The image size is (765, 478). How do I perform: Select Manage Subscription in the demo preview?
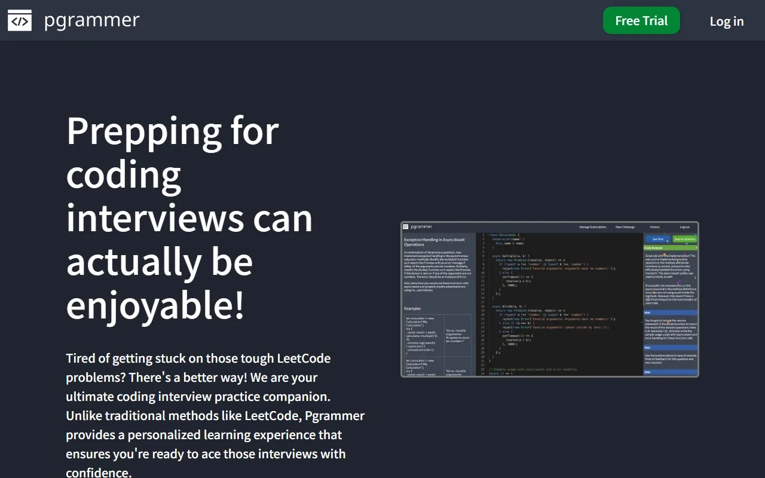[x=592, y=227]
